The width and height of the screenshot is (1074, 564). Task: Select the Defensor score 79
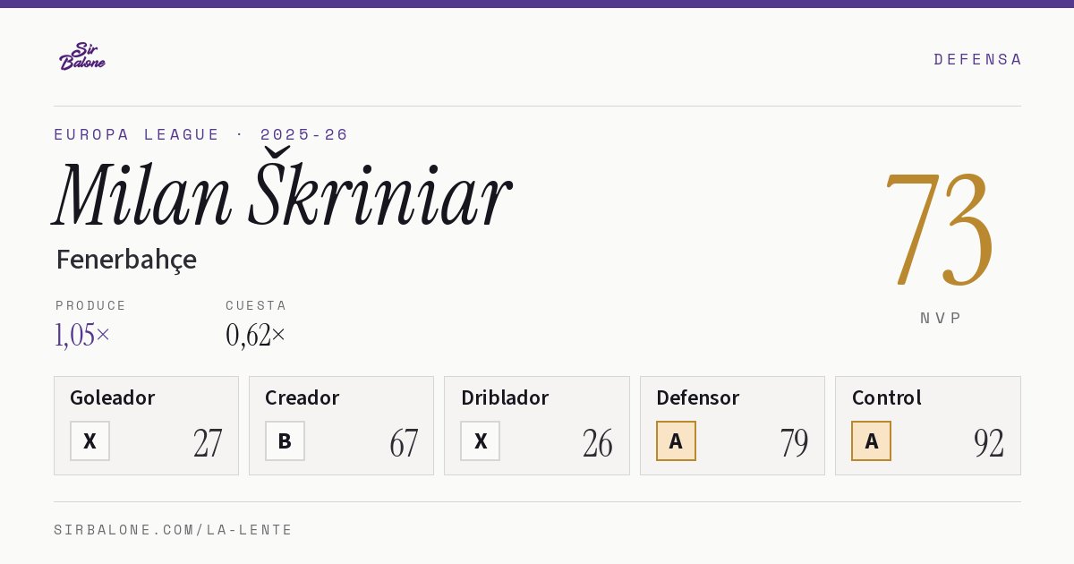pyautogui.click(x=794, y=442)
